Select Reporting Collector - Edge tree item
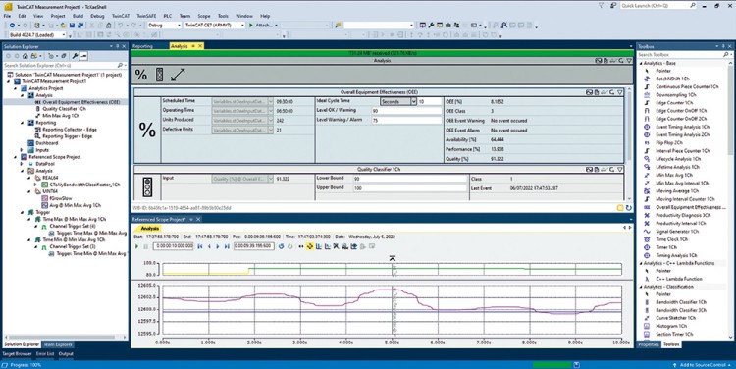Image resolution: width=736 pixels, height=369 pixels. point(70,130)
